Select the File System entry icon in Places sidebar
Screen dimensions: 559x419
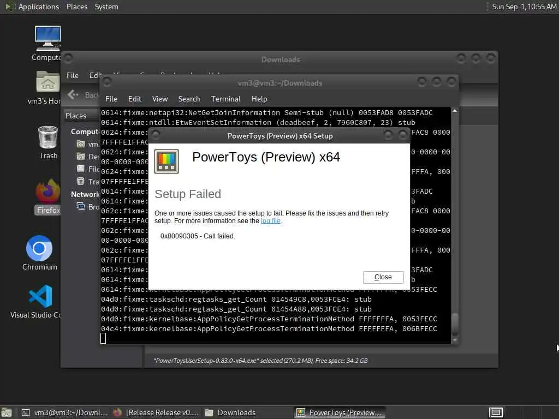pyautogui.click(x=81, y=169)
